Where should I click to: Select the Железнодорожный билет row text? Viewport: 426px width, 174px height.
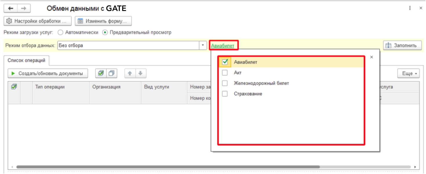tap(261, 83)
